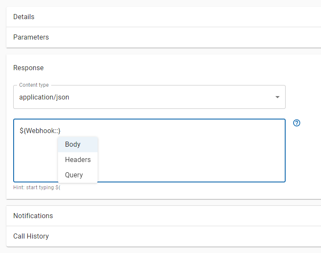The image size is (321, 253).
Task: Expand the Notifications section
Action: click(33, 216)
